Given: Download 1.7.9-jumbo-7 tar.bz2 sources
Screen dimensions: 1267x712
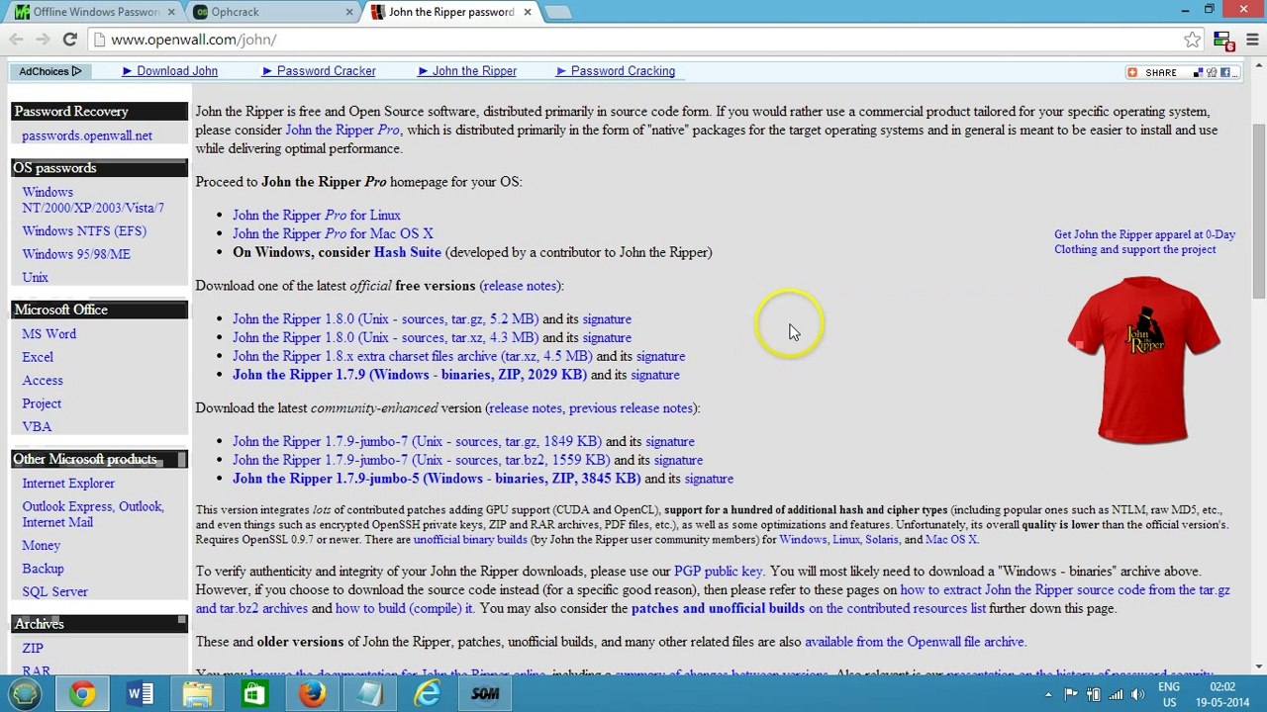Looking at the screenshot, I should point(421,460).
